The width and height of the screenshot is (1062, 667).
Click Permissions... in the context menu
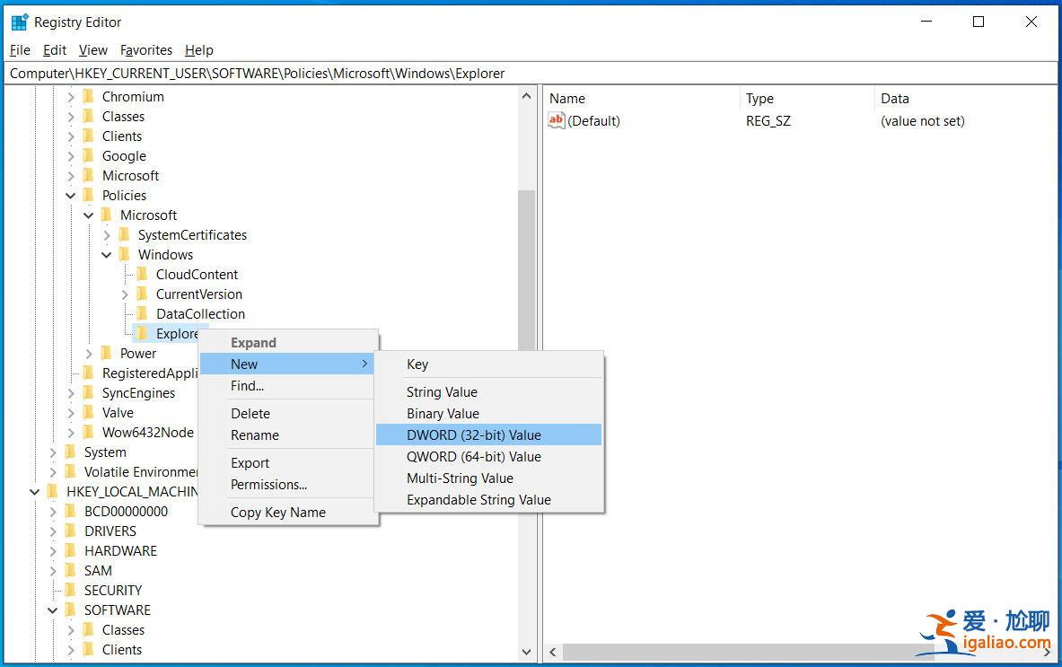[x=268, y=485]
